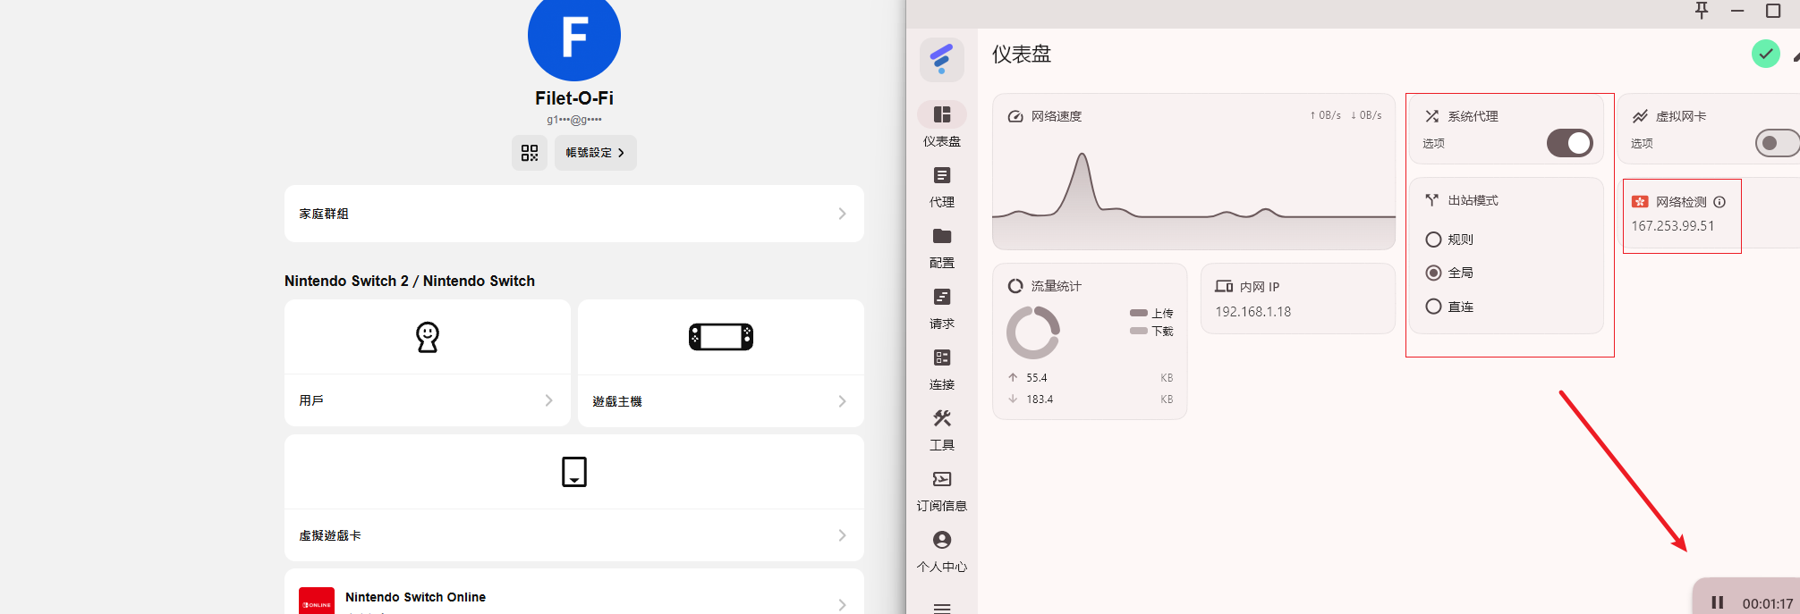Open the 遊戲主機 console card
Screen dimensions: 1800x614
(x=720, y=364)
